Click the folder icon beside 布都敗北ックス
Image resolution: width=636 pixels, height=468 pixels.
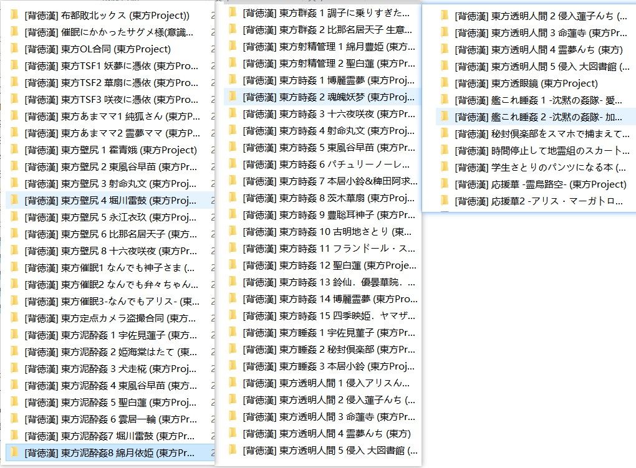point(14,15)
